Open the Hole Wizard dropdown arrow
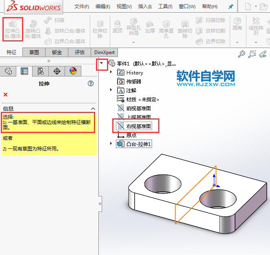Image resolution: width=270 pixels, height=255 pixels. coord(134,42)
